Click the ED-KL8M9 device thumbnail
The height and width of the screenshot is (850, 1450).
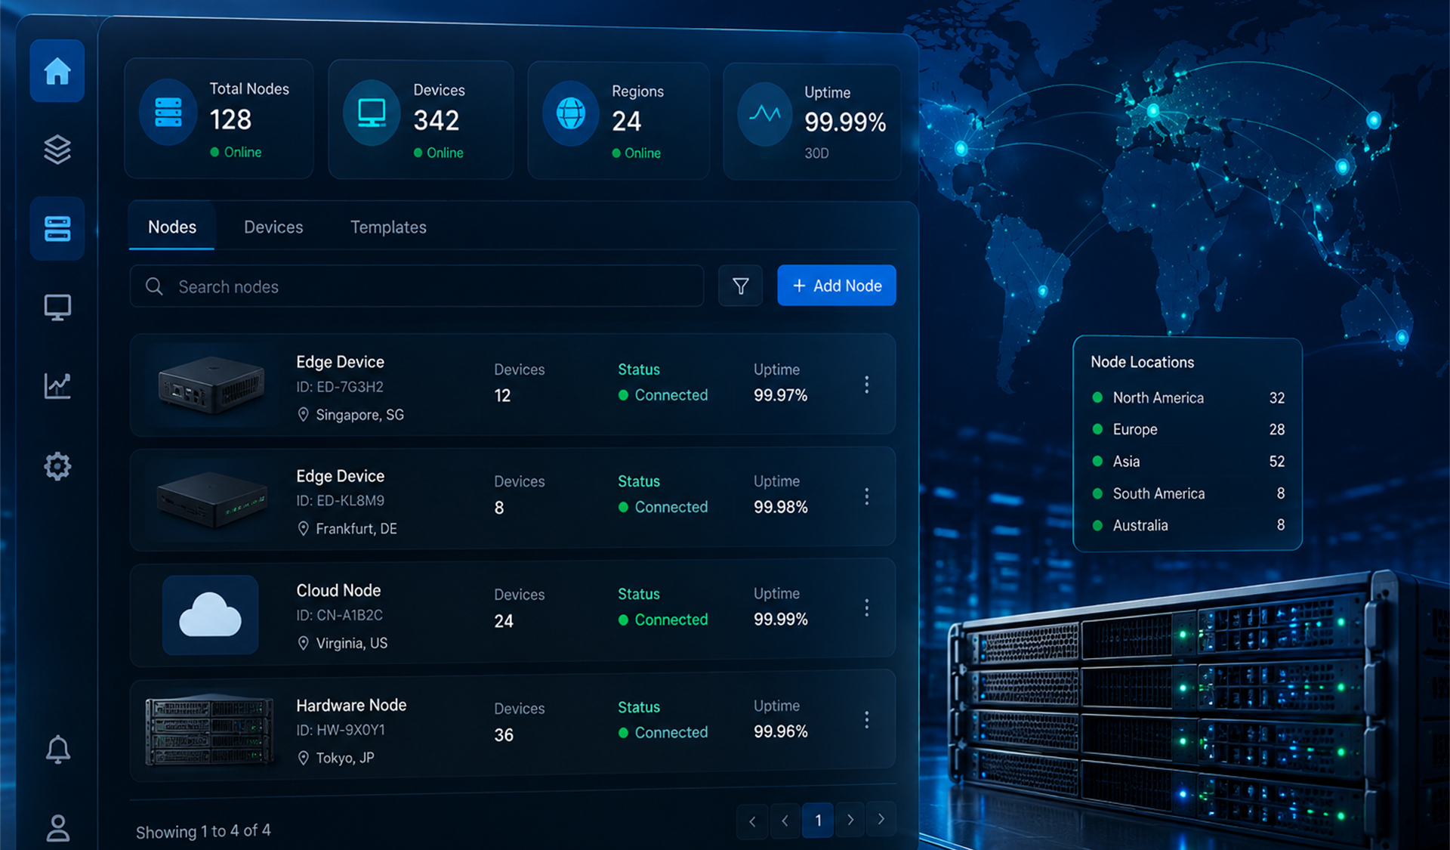(x=211, y=499)
